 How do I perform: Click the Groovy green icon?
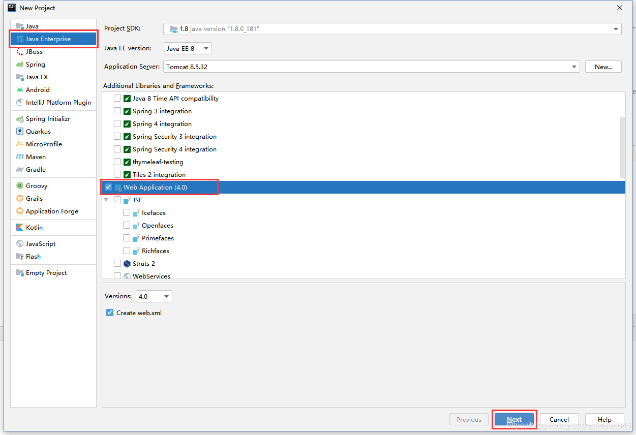coord(20,186)
